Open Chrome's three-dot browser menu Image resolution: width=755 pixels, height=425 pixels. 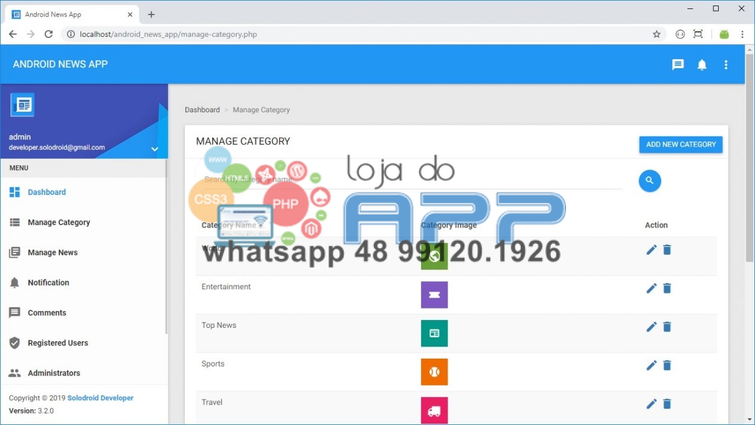pos(742,34)
